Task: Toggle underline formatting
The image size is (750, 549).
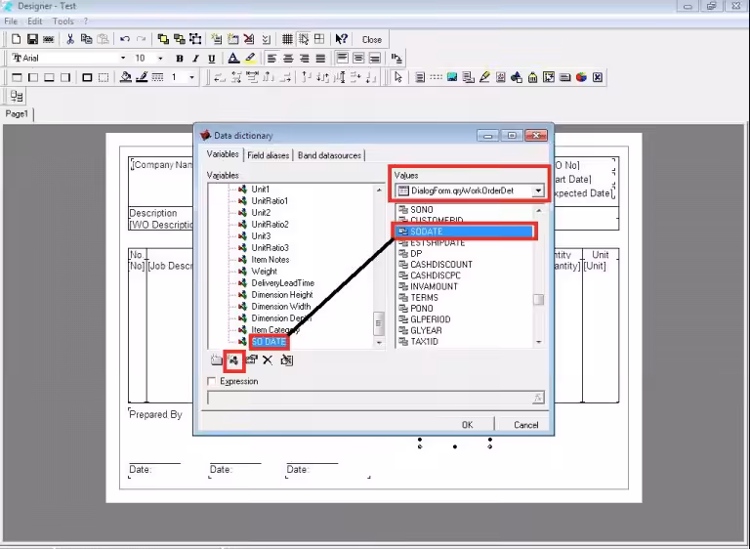Action: (x=211, y=59)
